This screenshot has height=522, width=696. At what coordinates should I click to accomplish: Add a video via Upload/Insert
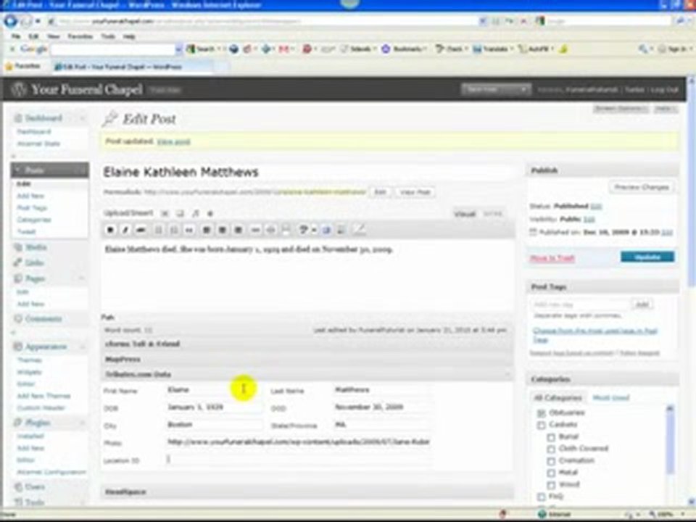point(180,213)
